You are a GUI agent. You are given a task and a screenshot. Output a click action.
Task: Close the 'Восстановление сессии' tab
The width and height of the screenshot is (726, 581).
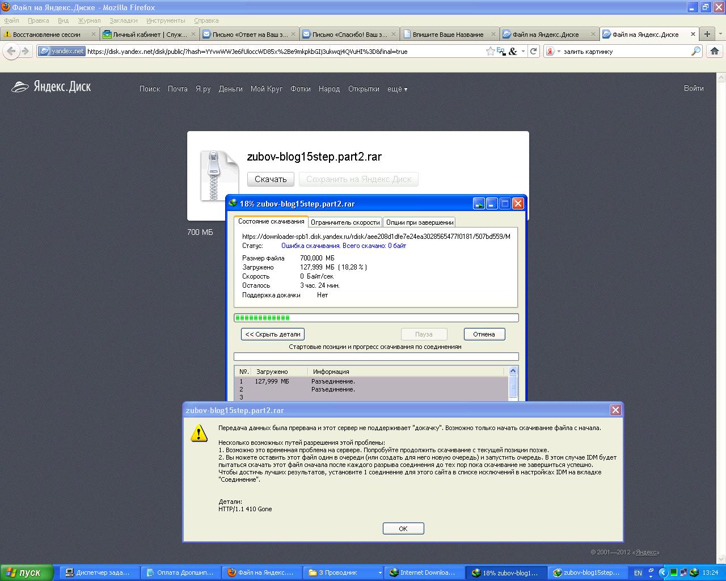[94, 34]
